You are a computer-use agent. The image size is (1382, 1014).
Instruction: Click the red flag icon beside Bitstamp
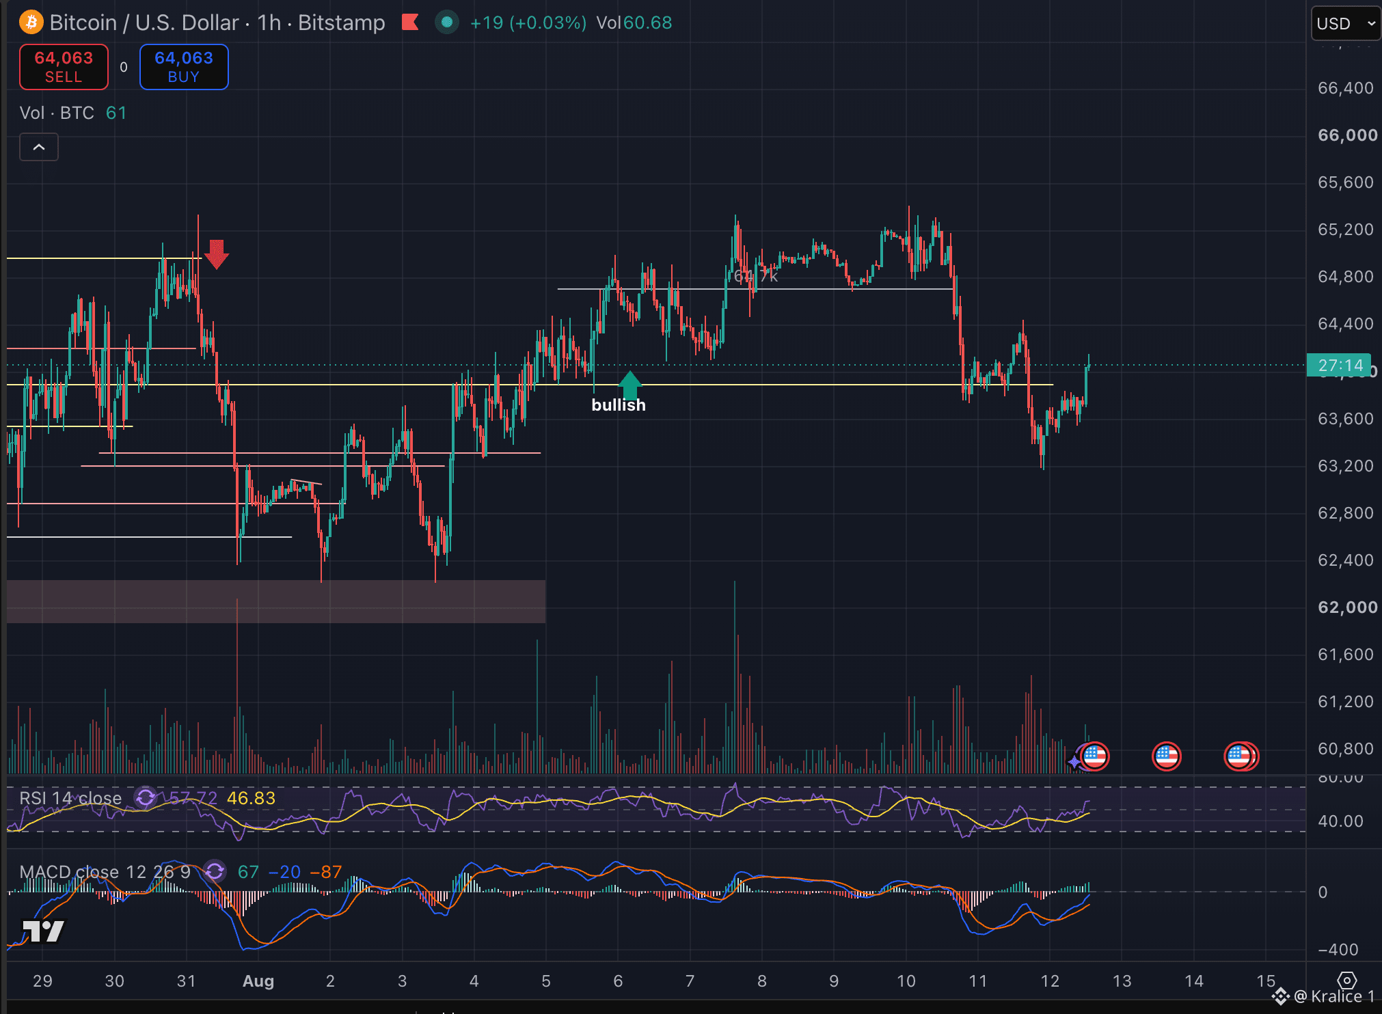[x=410, y=23]
